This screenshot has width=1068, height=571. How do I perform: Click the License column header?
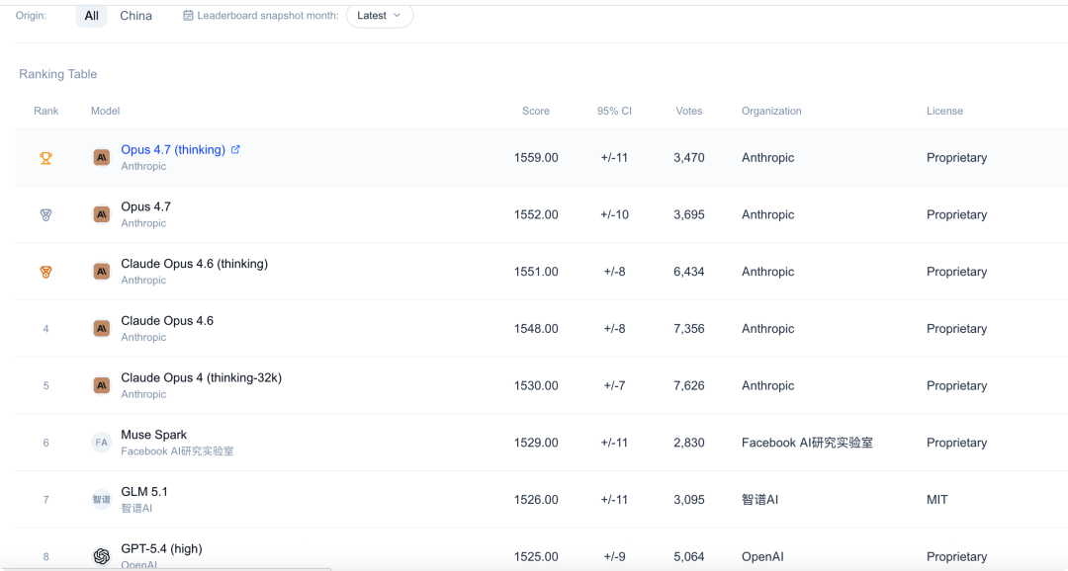pos(944,111)
